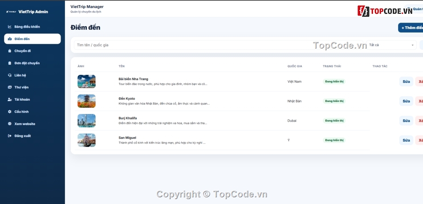Viewport: 423px width, 204px height.
Task: Click the TRẠNG THÁI column header
Action: click(x=332, y=66)
